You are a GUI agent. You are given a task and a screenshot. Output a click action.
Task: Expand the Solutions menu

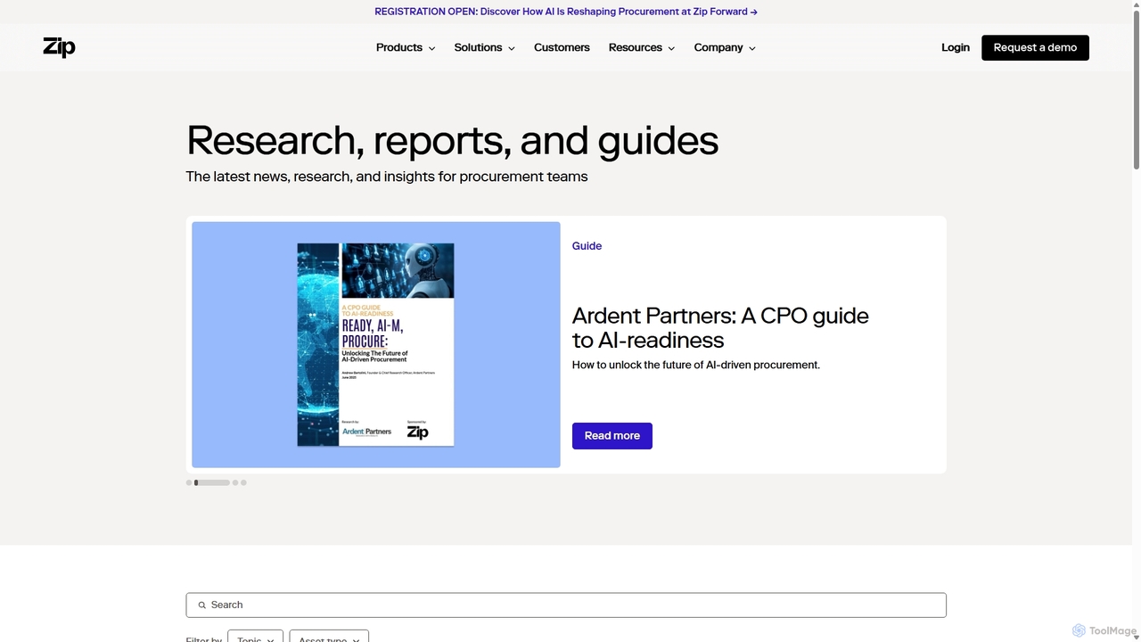pyautogui.click(x=484, y=47)
